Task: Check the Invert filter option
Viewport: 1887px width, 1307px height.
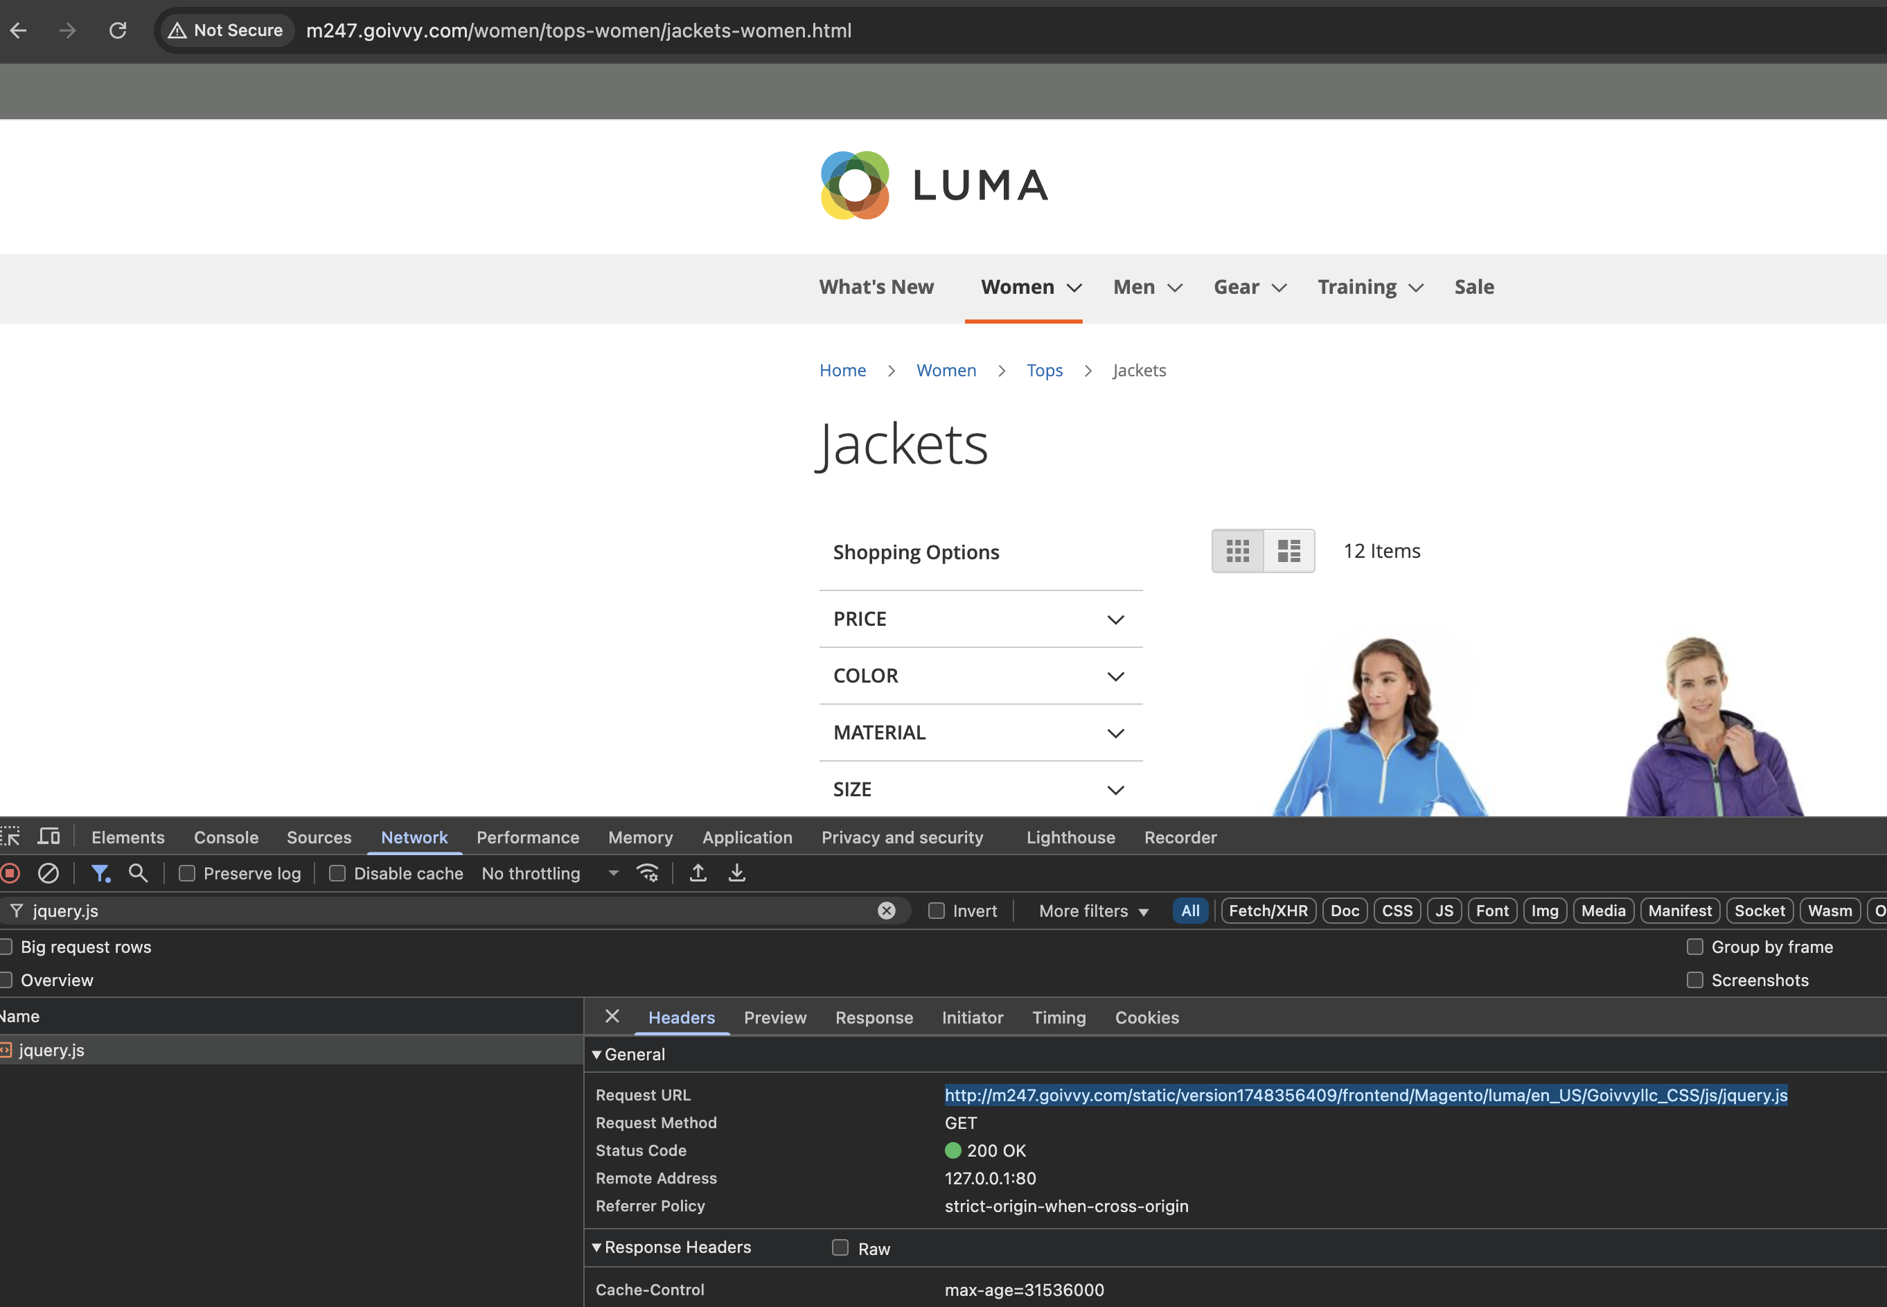Action: click(x=935, y=911)
